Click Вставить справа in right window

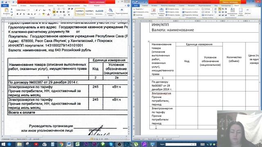coord(173,15)
